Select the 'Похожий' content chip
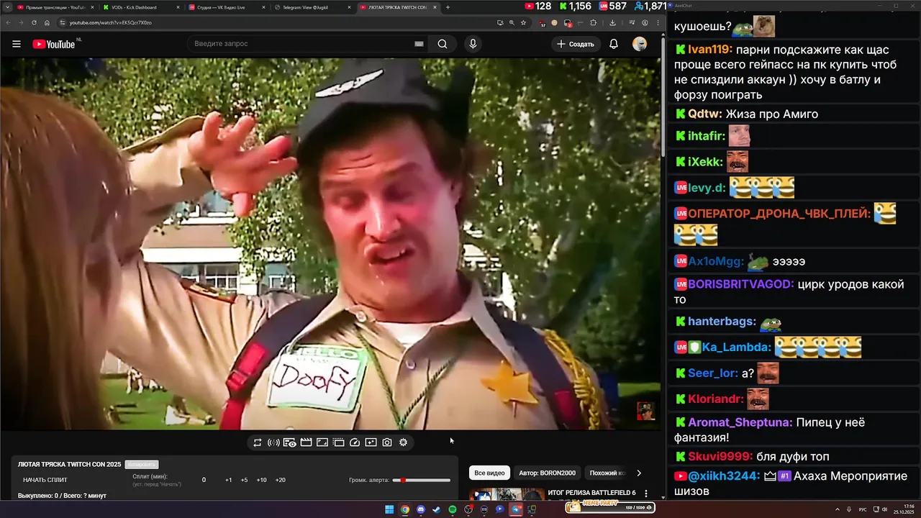This screenshot has height=518, width=921. point(607,473)
